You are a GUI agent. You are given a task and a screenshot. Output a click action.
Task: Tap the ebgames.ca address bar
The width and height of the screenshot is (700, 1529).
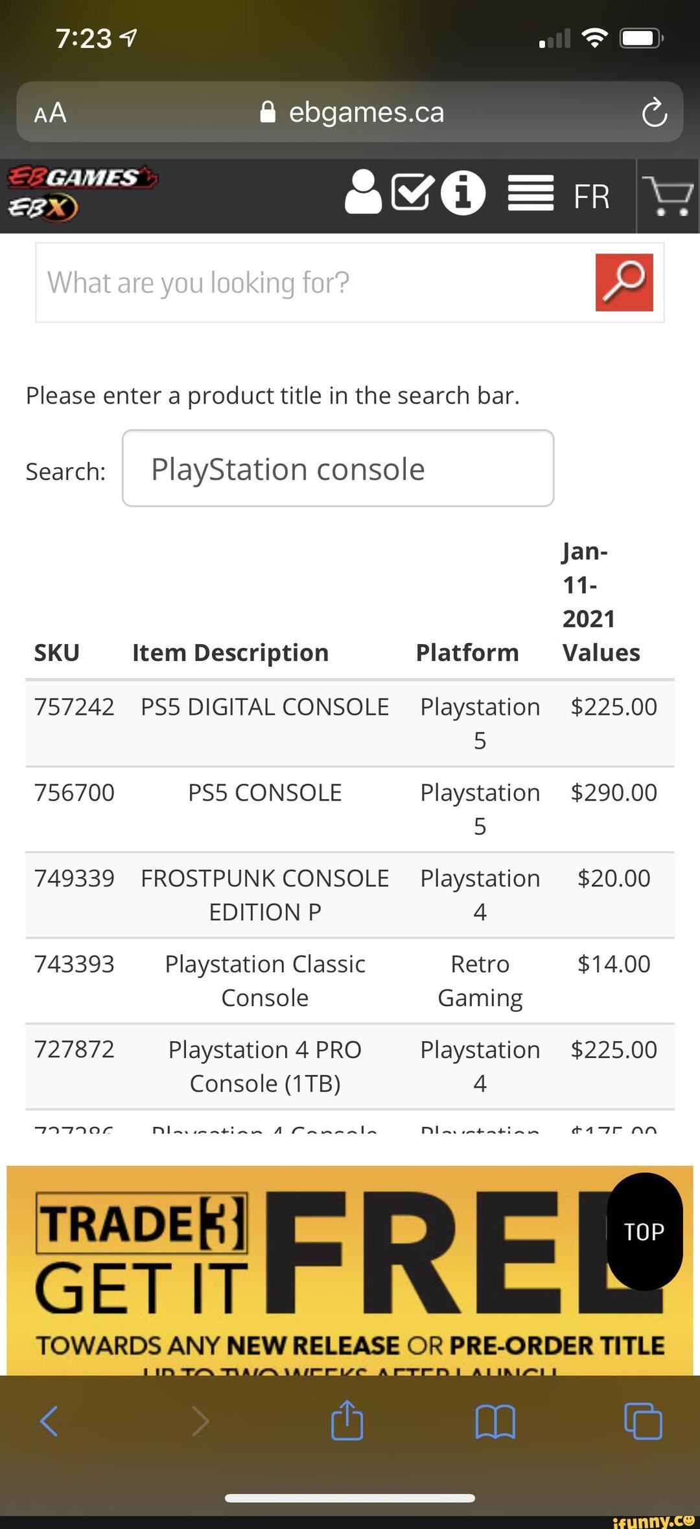350,112
